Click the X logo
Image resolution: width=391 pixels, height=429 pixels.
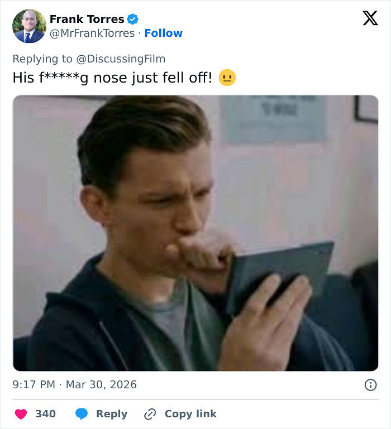[370, 18]
